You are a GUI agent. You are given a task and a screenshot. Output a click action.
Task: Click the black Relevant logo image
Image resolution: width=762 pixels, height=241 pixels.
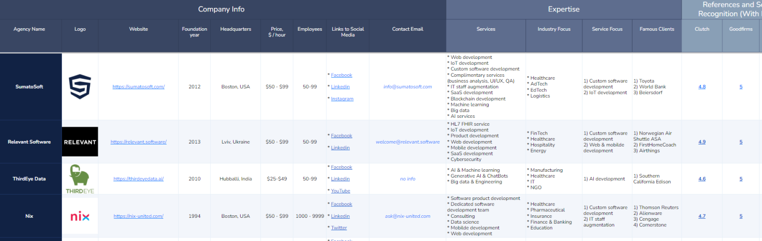pyautogui.click(x=80, y=142)
